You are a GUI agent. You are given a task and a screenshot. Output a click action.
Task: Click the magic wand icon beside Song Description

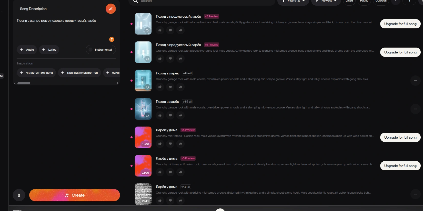tap(111, 9)
